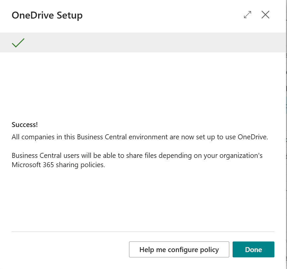Screen dimensions: 287x269
Task: Click the green success checkmark icon
Action: [x=18, y=43]
